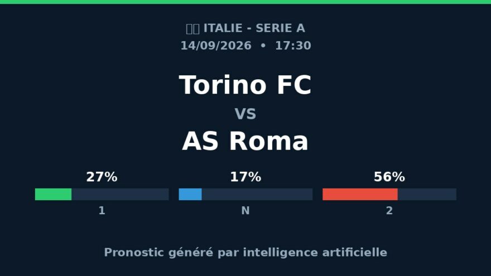Click the 56% away win percentage

coord(389,177)
